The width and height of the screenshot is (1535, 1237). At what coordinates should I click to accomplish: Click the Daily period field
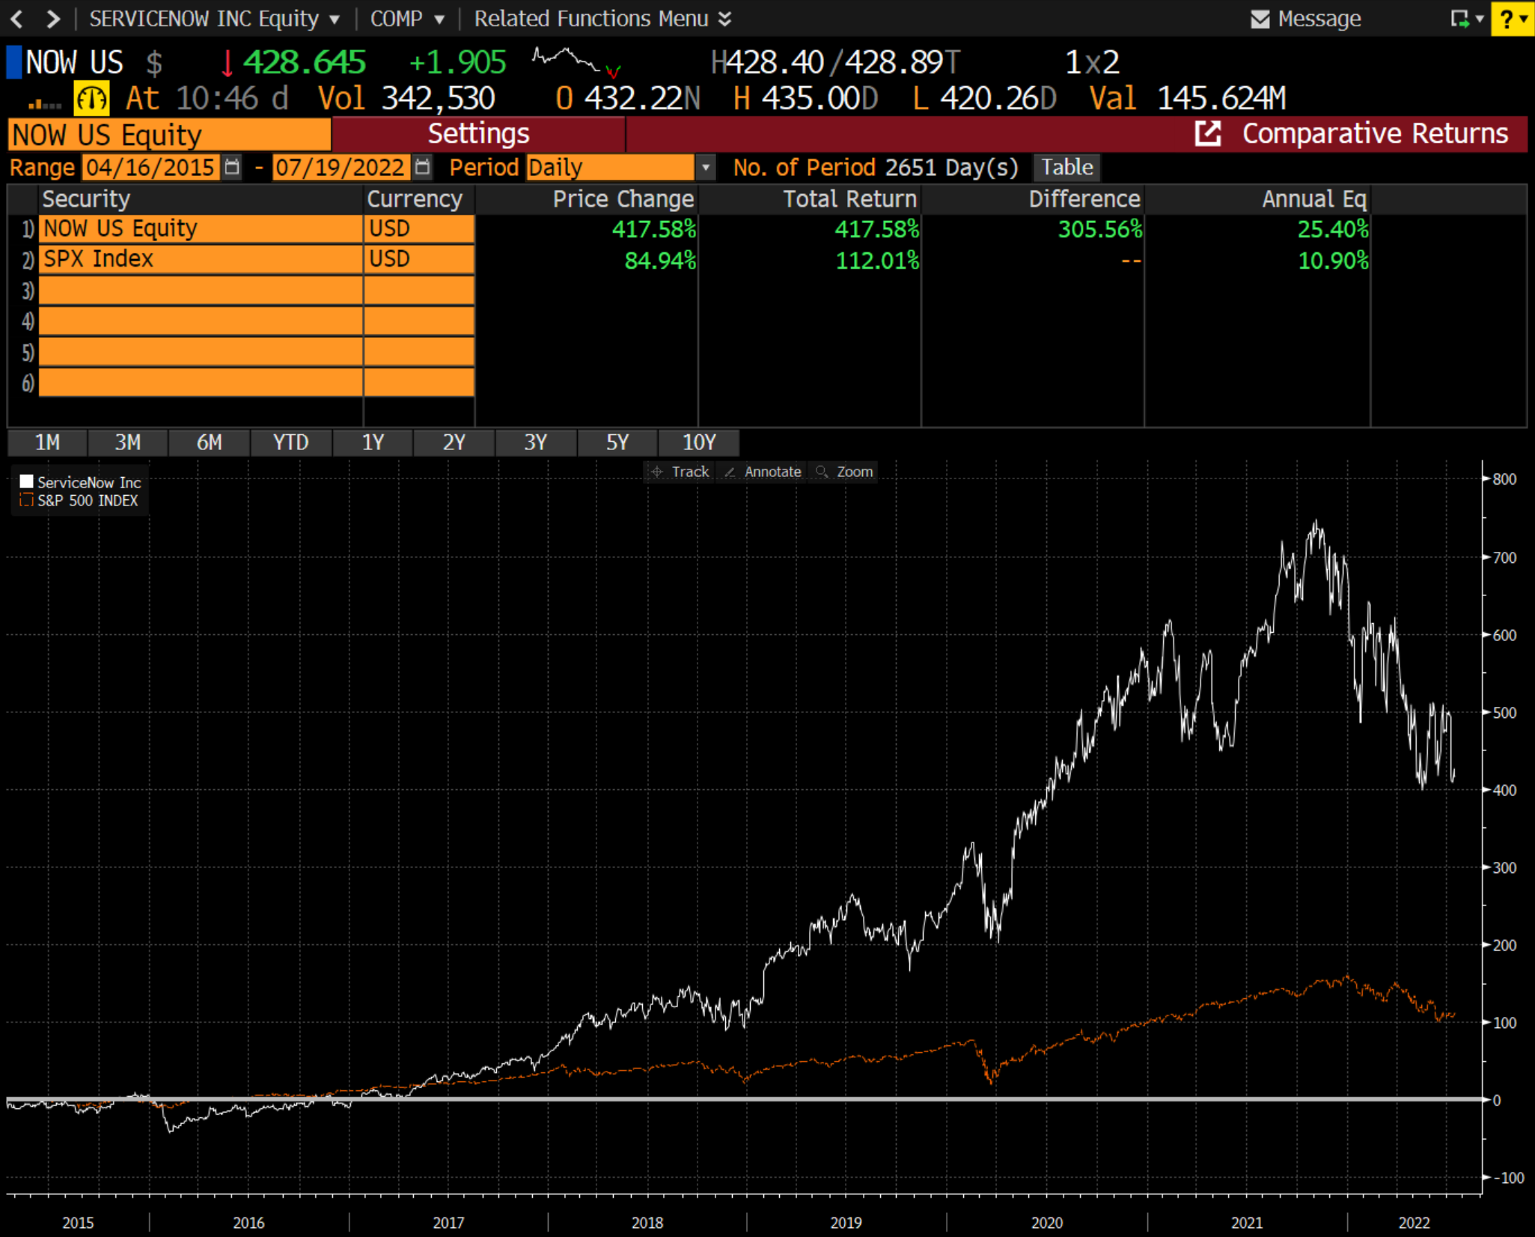coord(611,167)
